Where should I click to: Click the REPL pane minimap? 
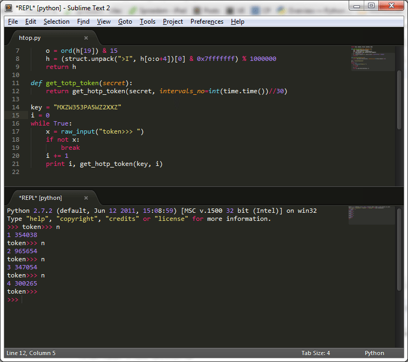click(x=371, y=214)
